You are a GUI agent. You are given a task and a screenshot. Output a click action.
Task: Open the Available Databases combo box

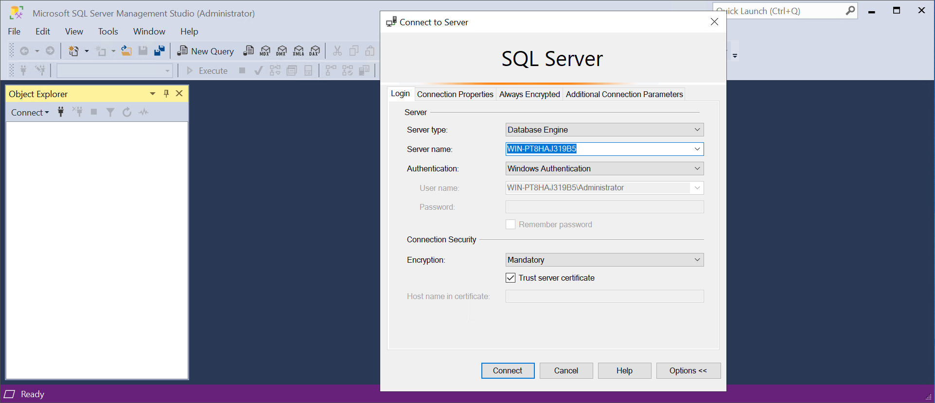[x=115, y=71]
